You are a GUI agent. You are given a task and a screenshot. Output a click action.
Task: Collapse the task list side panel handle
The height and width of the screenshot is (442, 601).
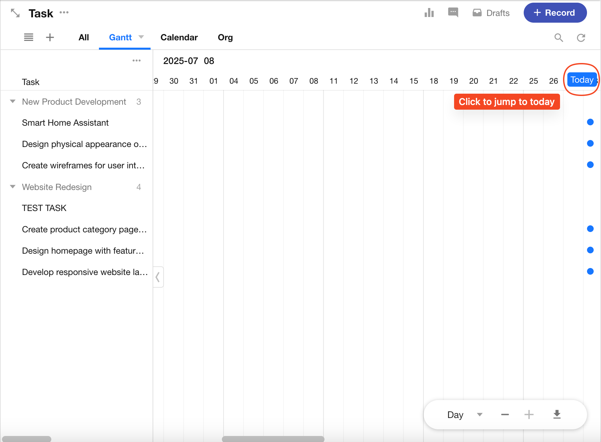[158, 277]
